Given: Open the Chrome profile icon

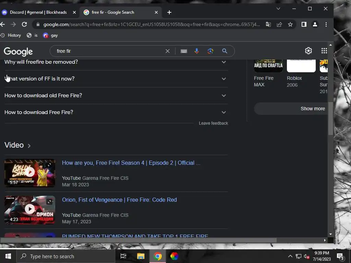Looking at the screenshot, I should click(315, 24).
